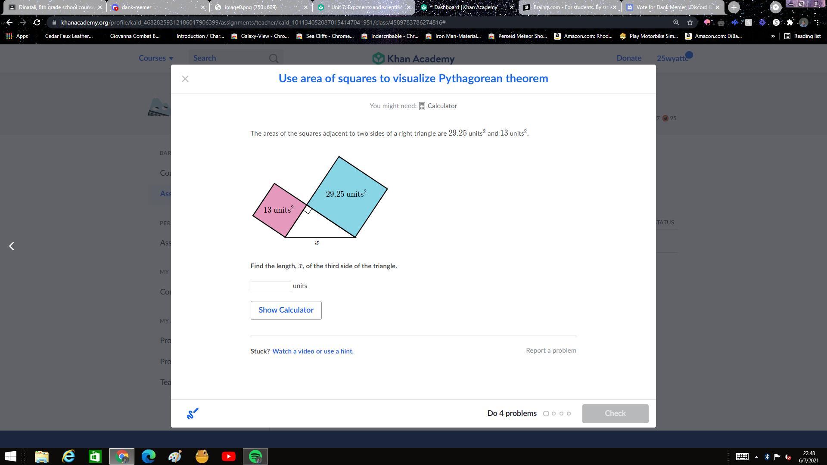Click the left arrow to go to previous exercise
This screenshot has height=465, width=827.
(x=12, y=246)
